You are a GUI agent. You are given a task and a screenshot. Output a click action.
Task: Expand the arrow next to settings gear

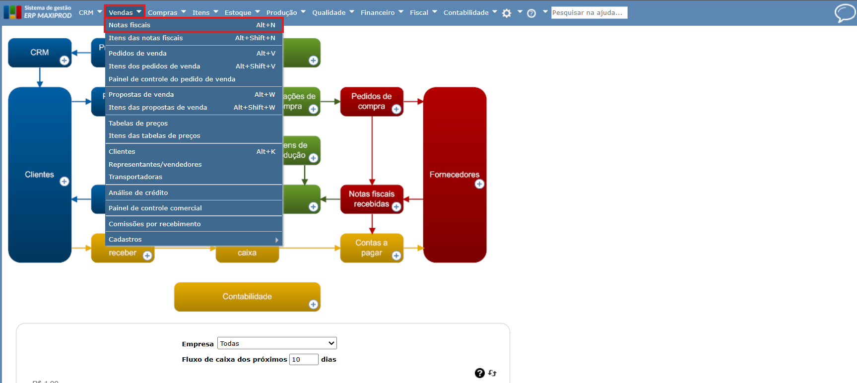click(x=520, y=12)
